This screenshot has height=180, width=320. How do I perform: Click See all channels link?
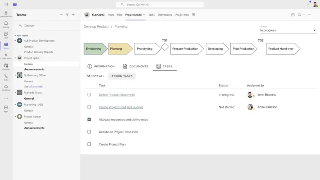tap(34, 86)
